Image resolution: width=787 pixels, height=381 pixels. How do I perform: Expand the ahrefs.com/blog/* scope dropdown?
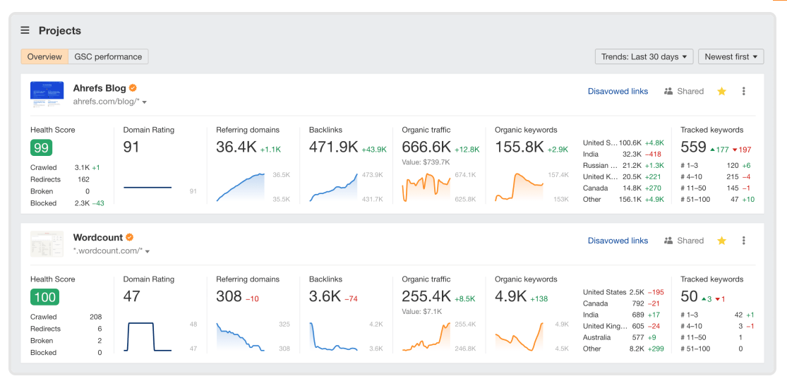coord(145,102)
